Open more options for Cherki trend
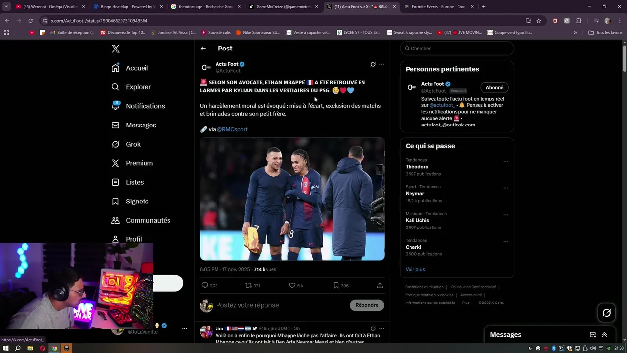Image resolution: width=627 pixels, height=353 pixels. [506, 242]
